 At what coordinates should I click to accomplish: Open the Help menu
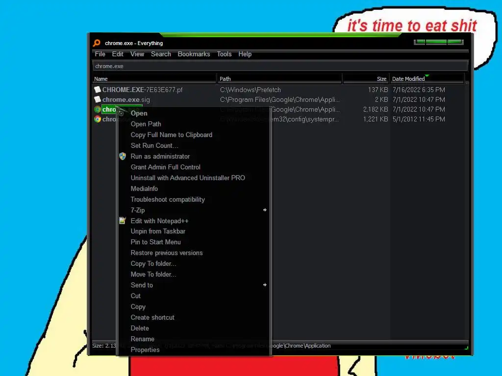click(x=245, y=54)
